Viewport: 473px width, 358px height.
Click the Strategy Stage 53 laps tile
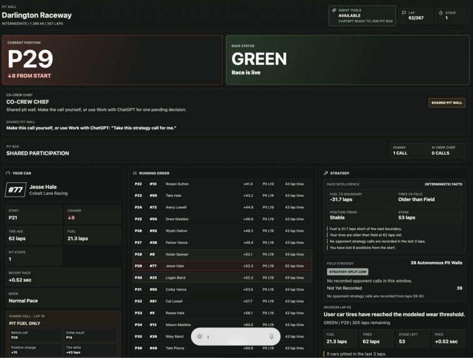tap(429, 215)
